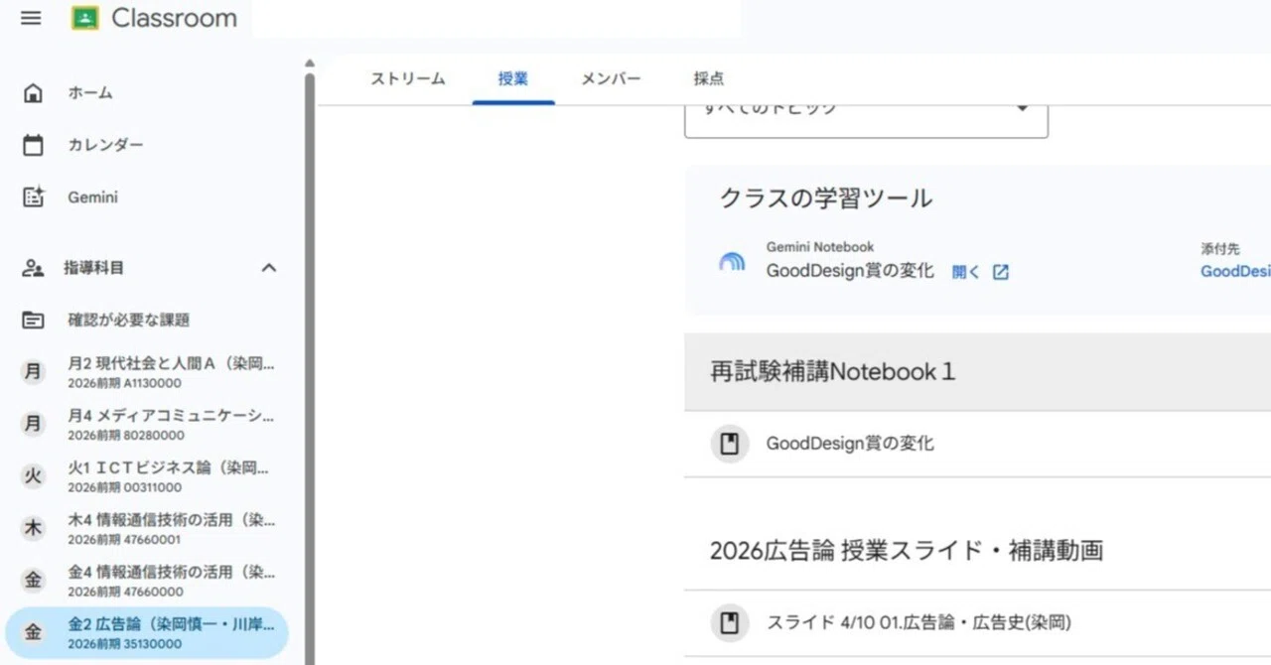Open the hamburger main menu
Image resolution: width=1271 pixels, height=665 pixels.
point(31,18)
